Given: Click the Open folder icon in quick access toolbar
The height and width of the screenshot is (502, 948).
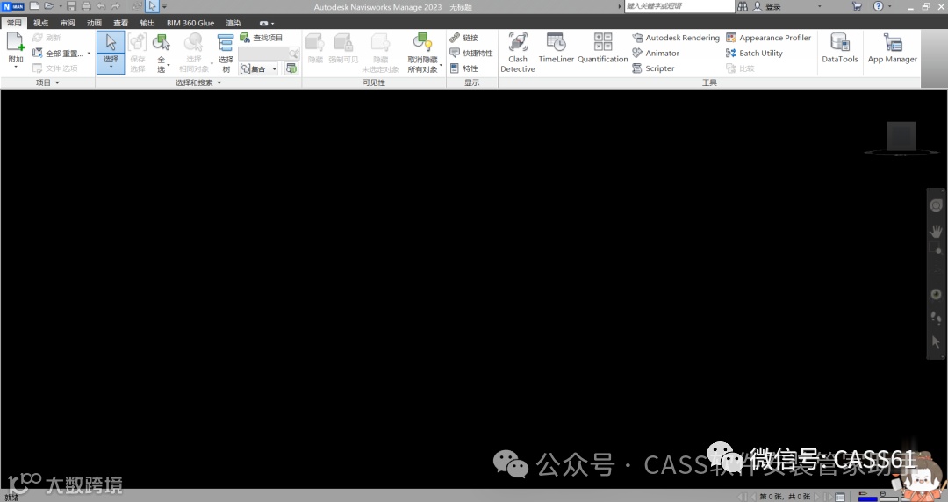Looking at the screenshot, I should (x=49, y=6).
